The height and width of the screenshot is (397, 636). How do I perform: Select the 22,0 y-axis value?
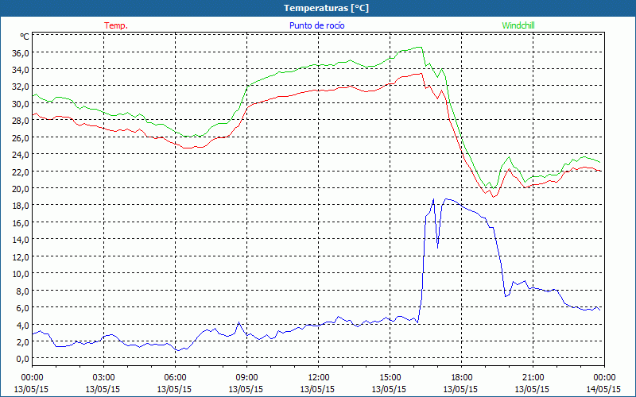pos(21,172)
